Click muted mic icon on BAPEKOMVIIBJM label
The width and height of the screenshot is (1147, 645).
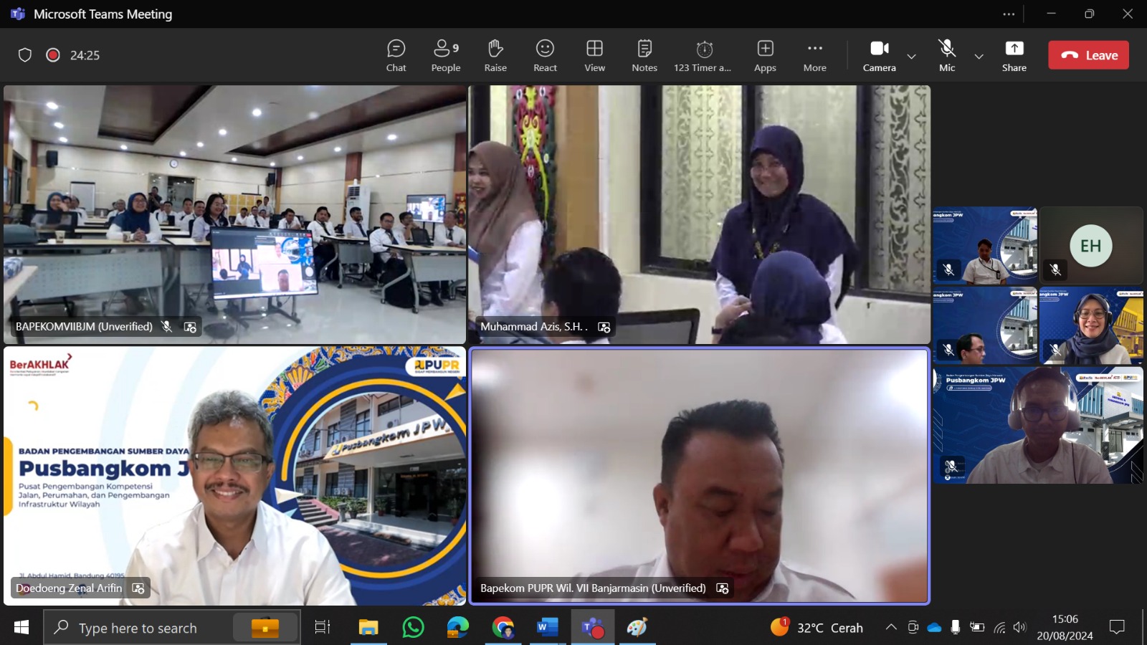point(166,327)
